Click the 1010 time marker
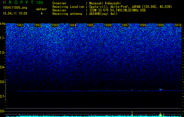This screenshot has width=184, height=117. coord(178,25)
